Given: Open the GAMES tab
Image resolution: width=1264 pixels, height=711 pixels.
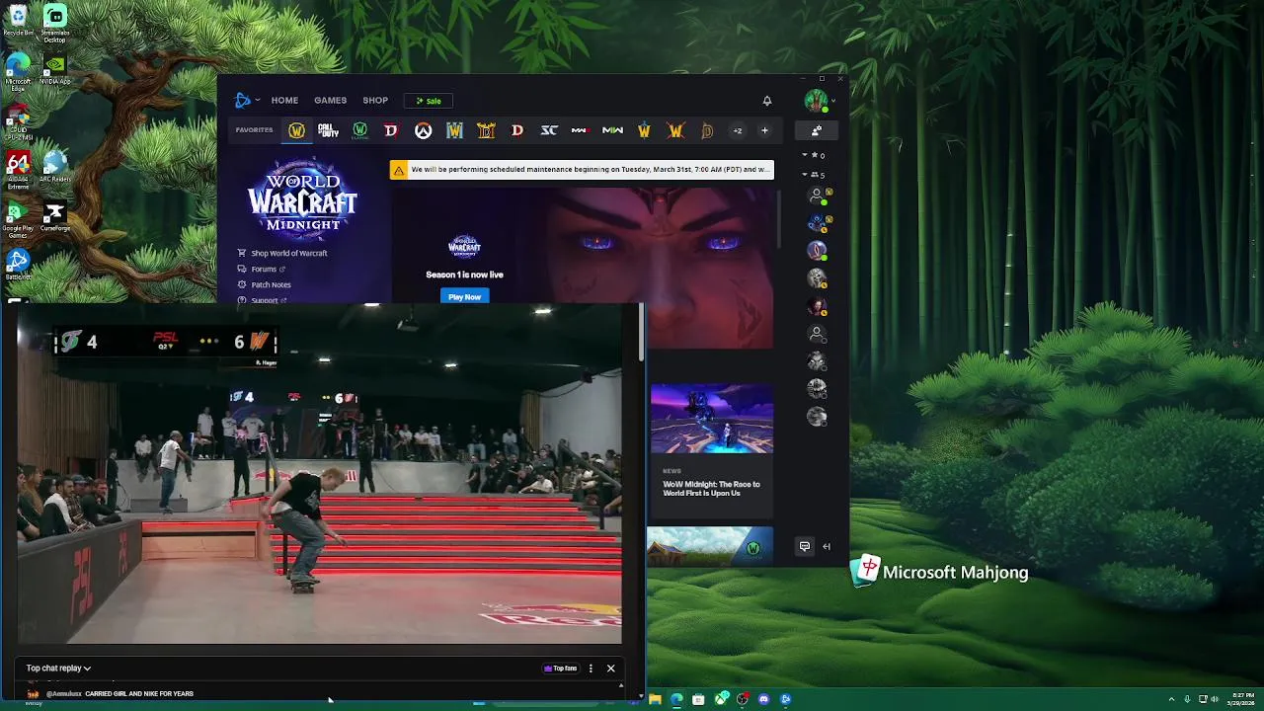Looking at the screenshot, I should [x=330, y=100].
